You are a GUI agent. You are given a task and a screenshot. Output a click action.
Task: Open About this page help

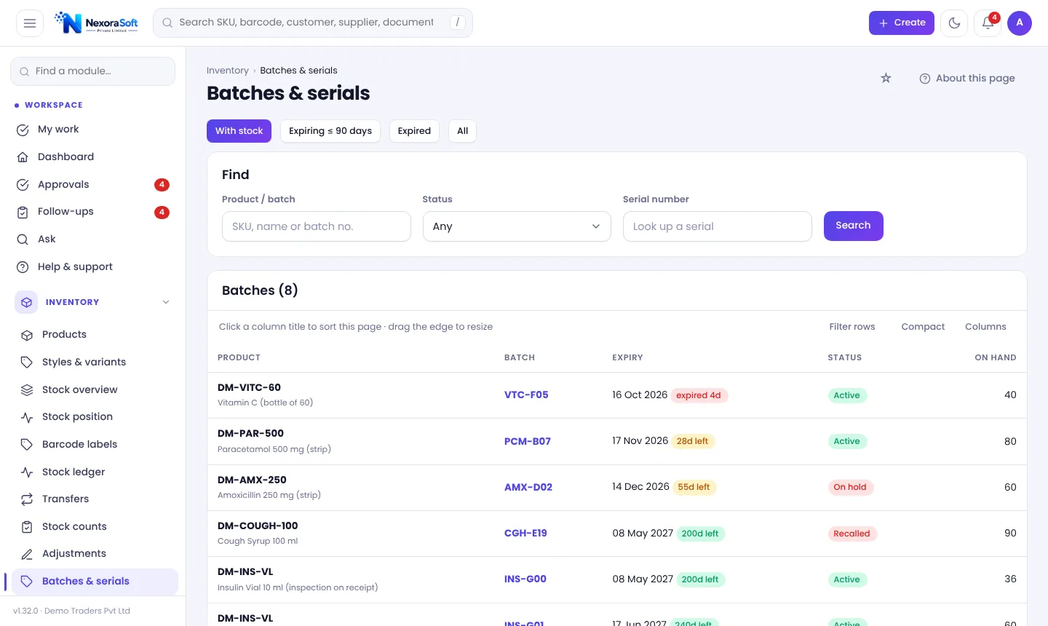(967, 79)
